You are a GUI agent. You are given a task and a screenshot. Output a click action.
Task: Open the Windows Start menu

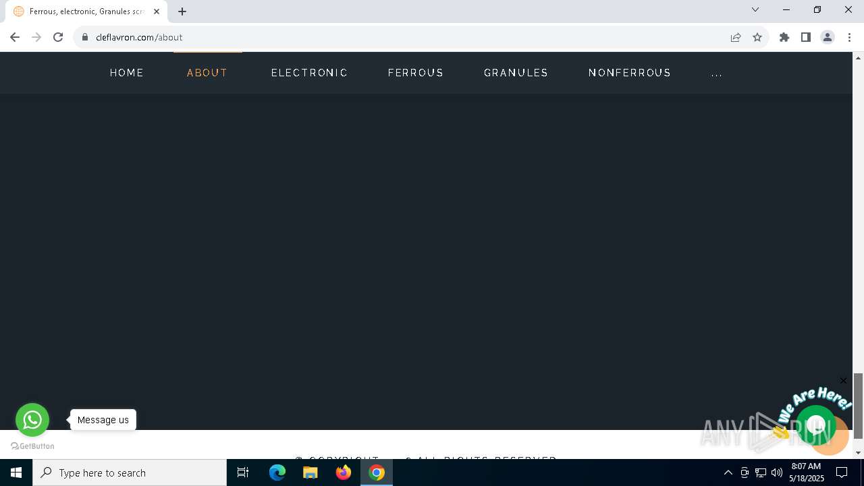point(16,473)
